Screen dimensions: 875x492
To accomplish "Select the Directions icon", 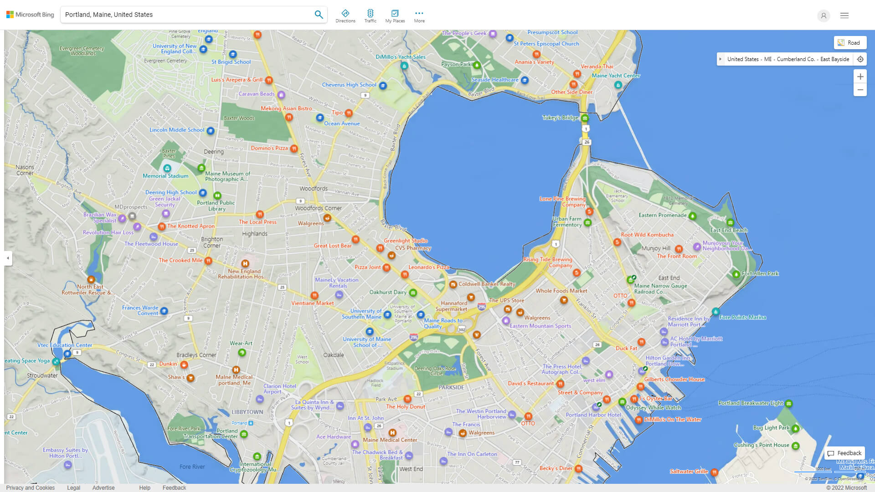I will 345,14.
